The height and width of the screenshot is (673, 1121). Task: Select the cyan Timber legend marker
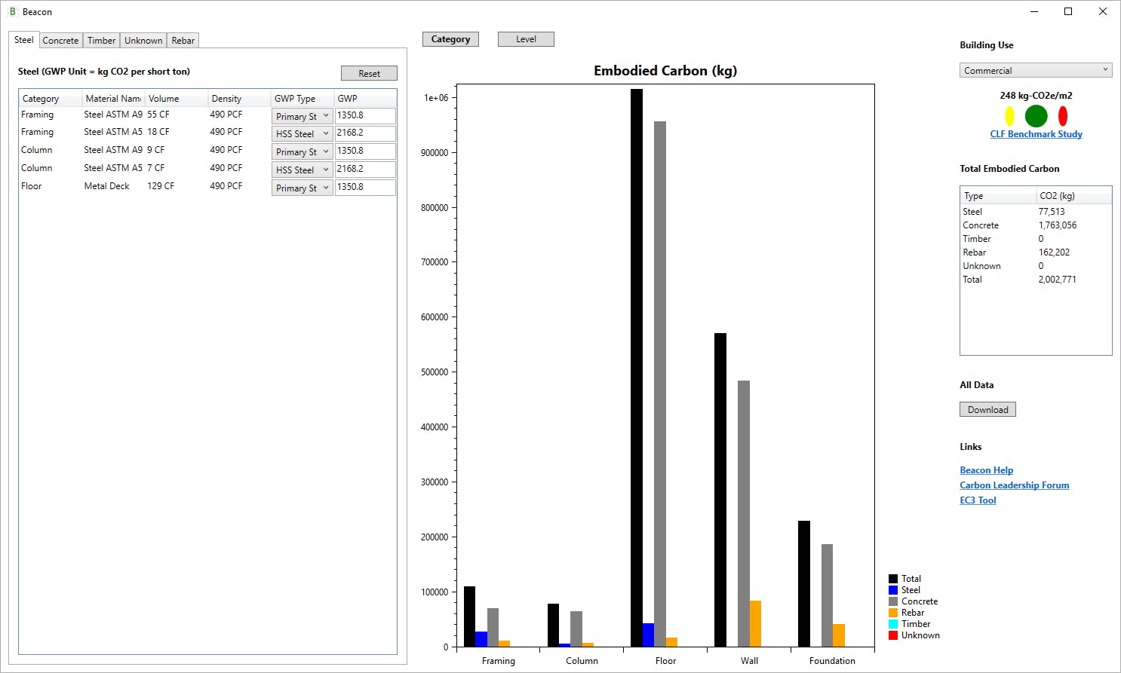(892, 623)
